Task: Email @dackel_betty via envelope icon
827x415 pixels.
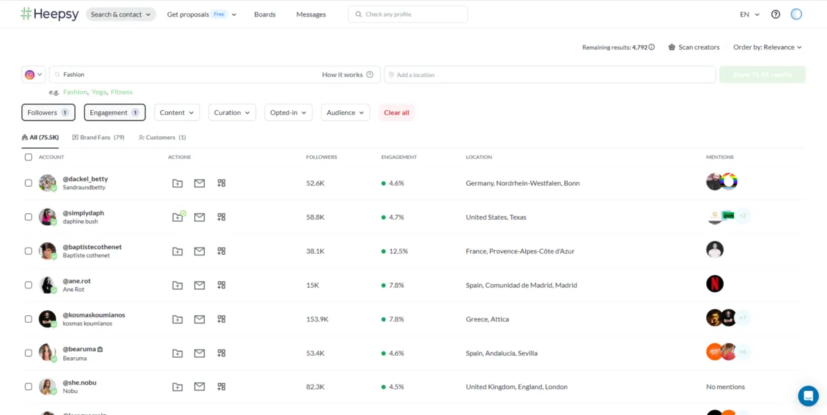Action: (x=199, y=183)
